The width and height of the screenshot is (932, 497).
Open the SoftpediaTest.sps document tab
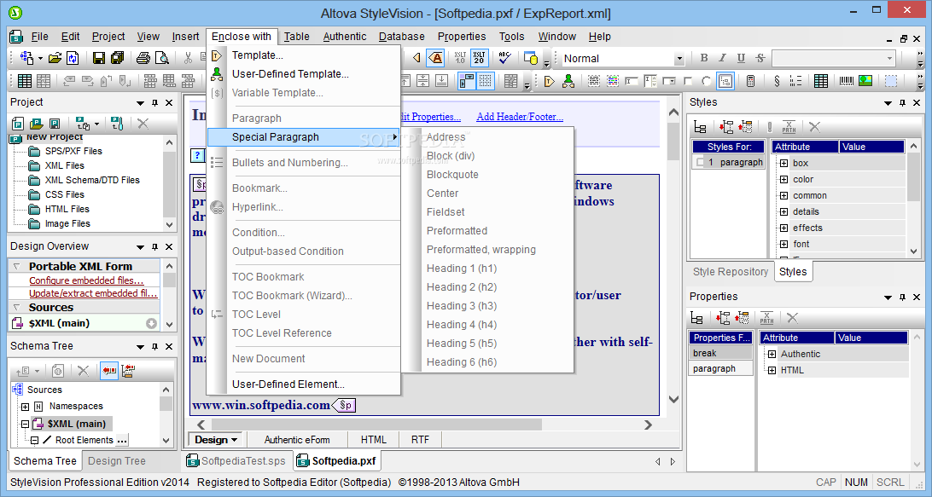tap(236, 461)
